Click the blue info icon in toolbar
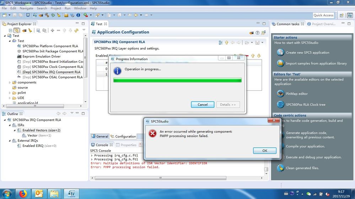The height and width of the screenshot is (199, 355). point(78,15)
